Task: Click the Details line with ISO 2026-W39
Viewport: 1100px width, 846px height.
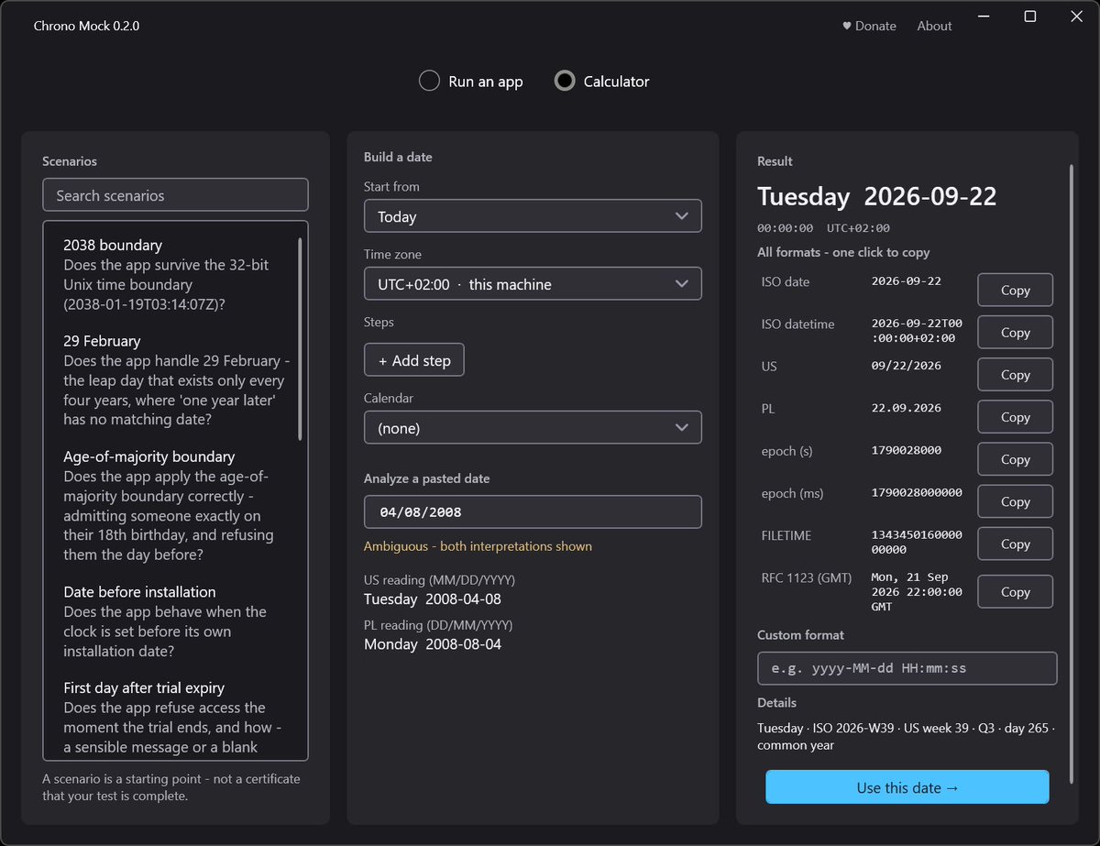Action: coord(906,737)
